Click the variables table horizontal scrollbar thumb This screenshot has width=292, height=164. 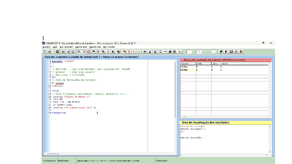click(x=185, y=117)
